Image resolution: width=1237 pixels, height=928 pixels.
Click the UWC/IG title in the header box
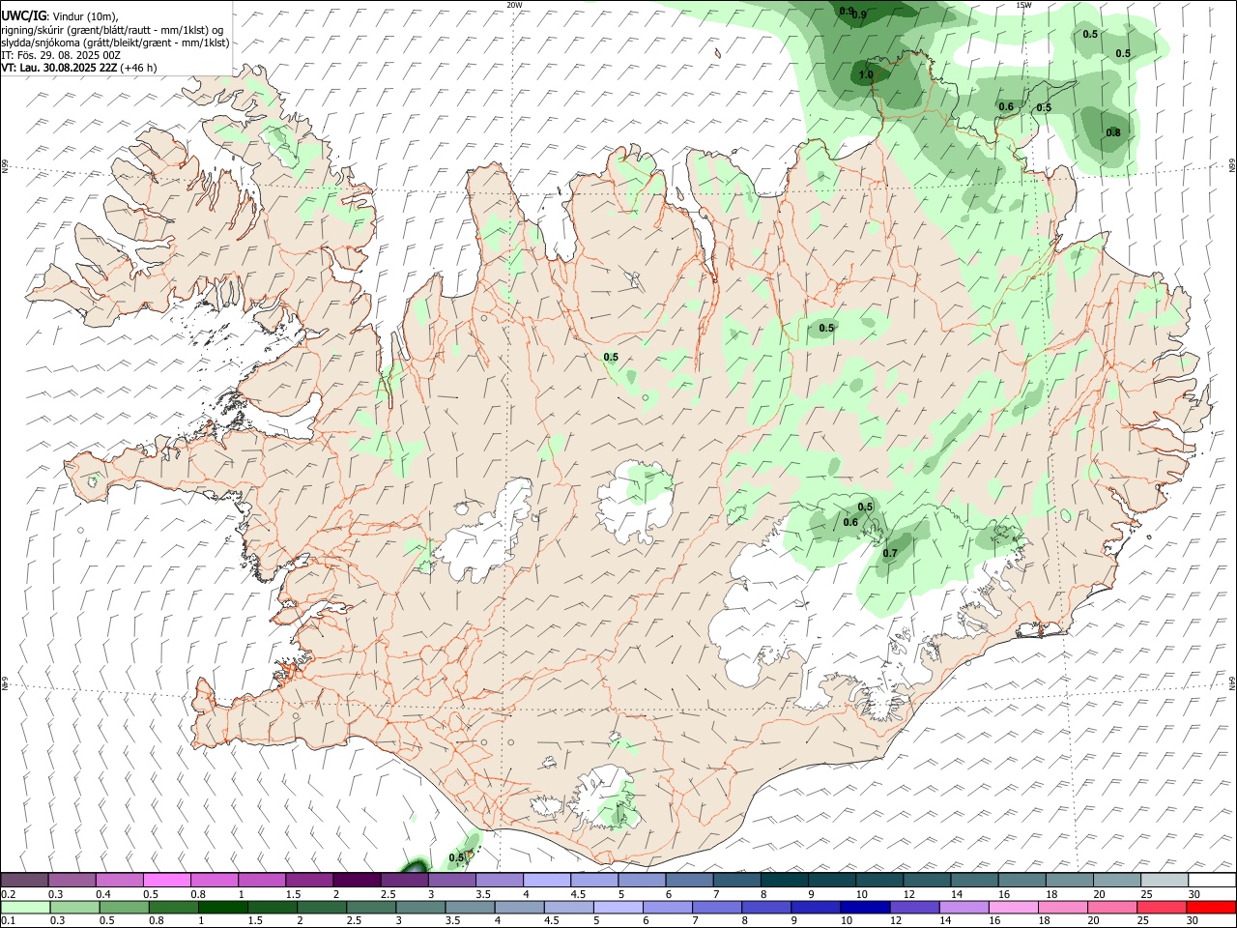(x=23, y=15)
